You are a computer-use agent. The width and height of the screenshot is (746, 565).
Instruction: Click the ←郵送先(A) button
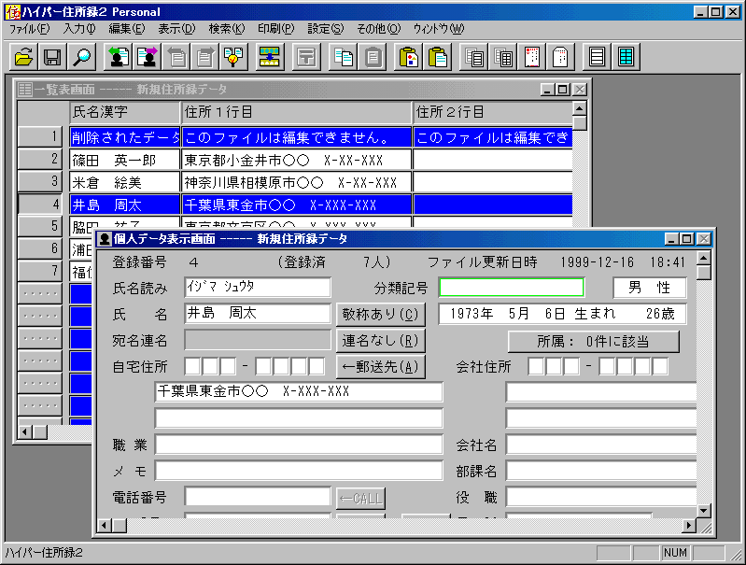(380, 366)
